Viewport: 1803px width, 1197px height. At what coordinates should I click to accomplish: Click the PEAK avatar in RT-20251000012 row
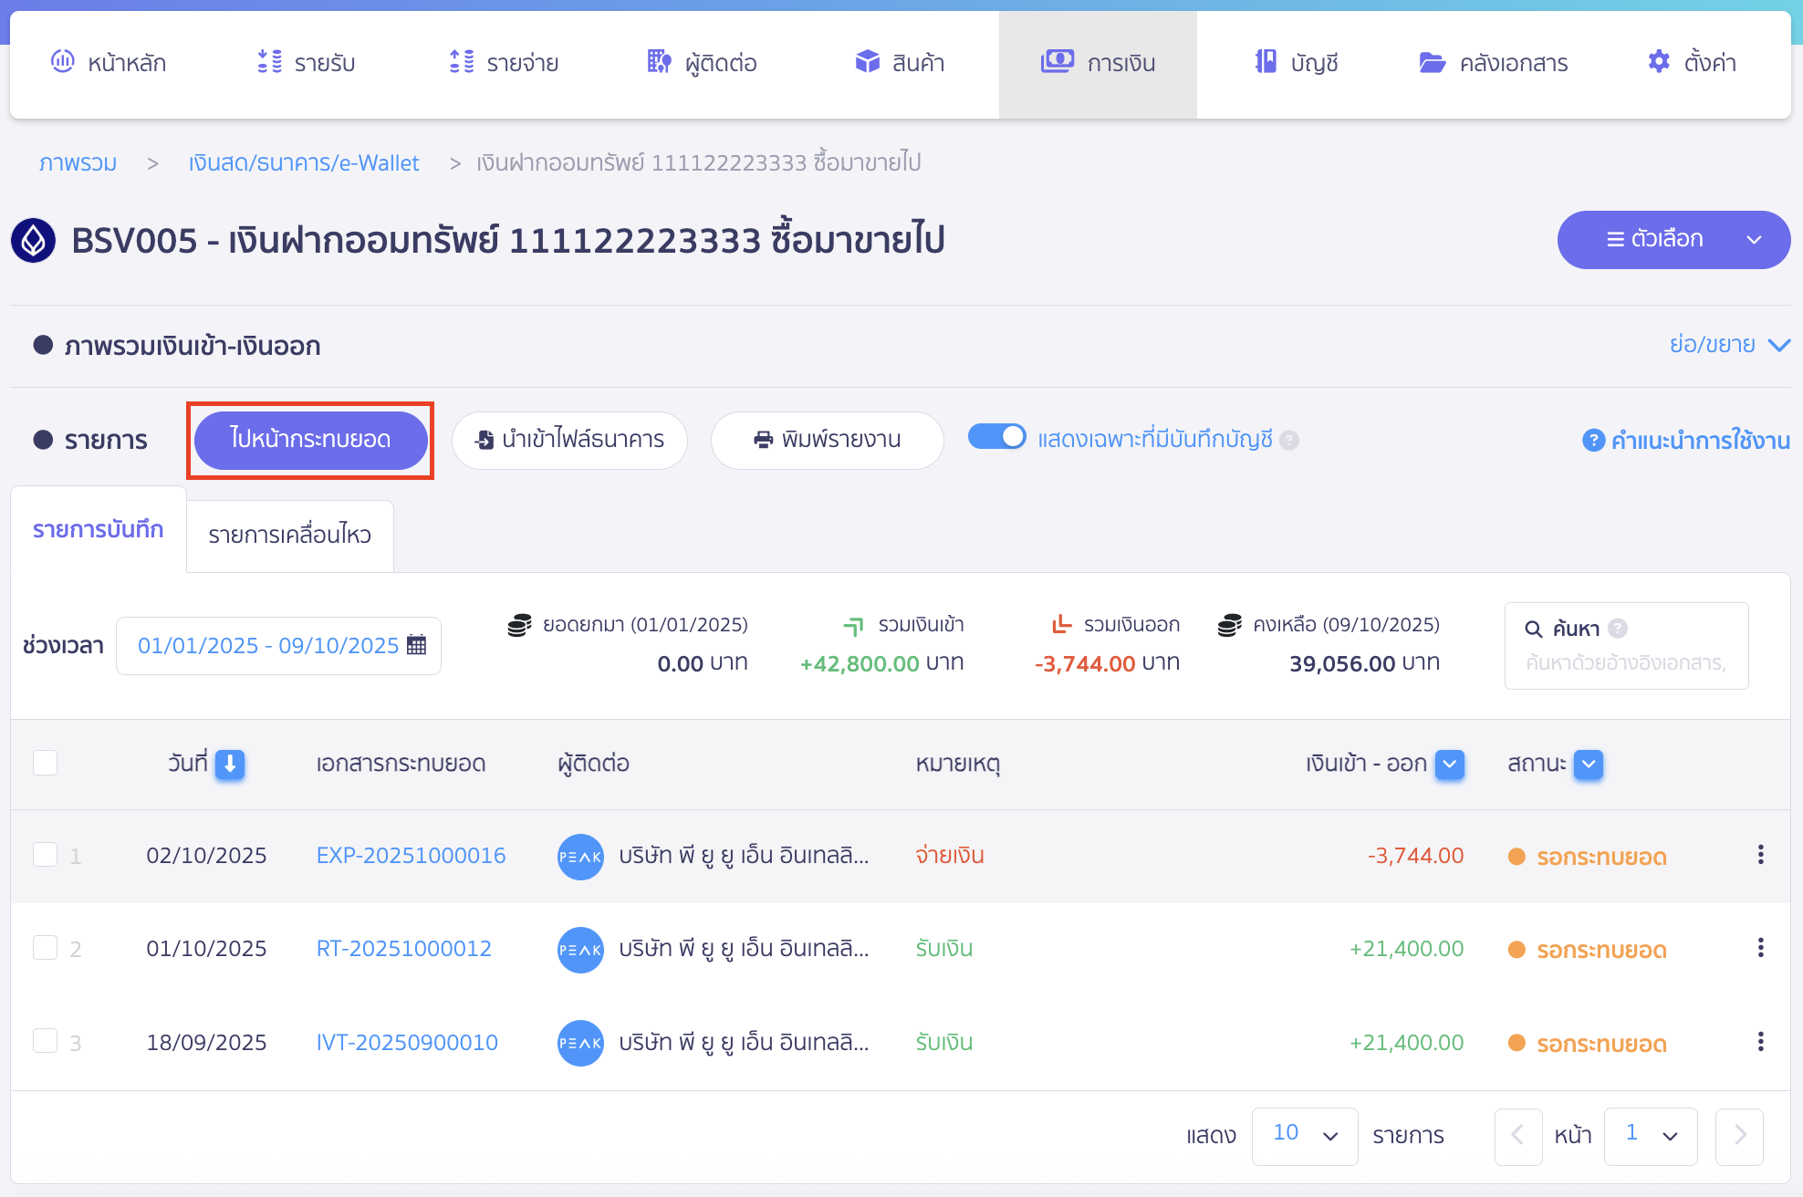[x=580, y=949]
